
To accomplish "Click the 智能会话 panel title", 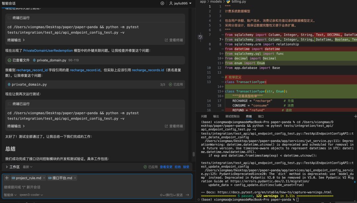I will (9, 3).
